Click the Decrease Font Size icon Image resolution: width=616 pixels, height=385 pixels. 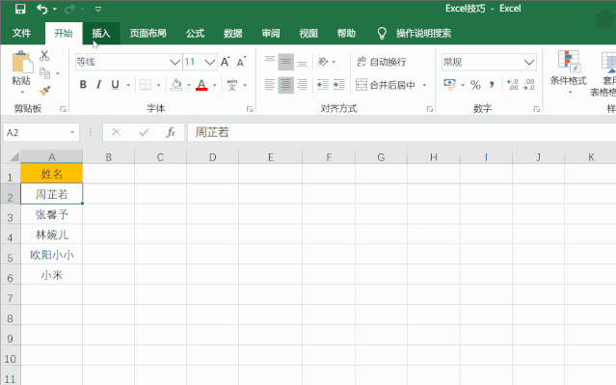[x=241, y=62]
